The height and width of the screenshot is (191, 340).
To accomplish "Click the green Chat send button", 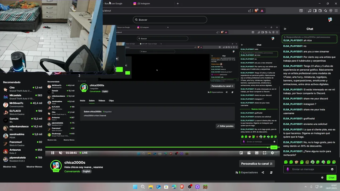I will [x=331, y=178].
